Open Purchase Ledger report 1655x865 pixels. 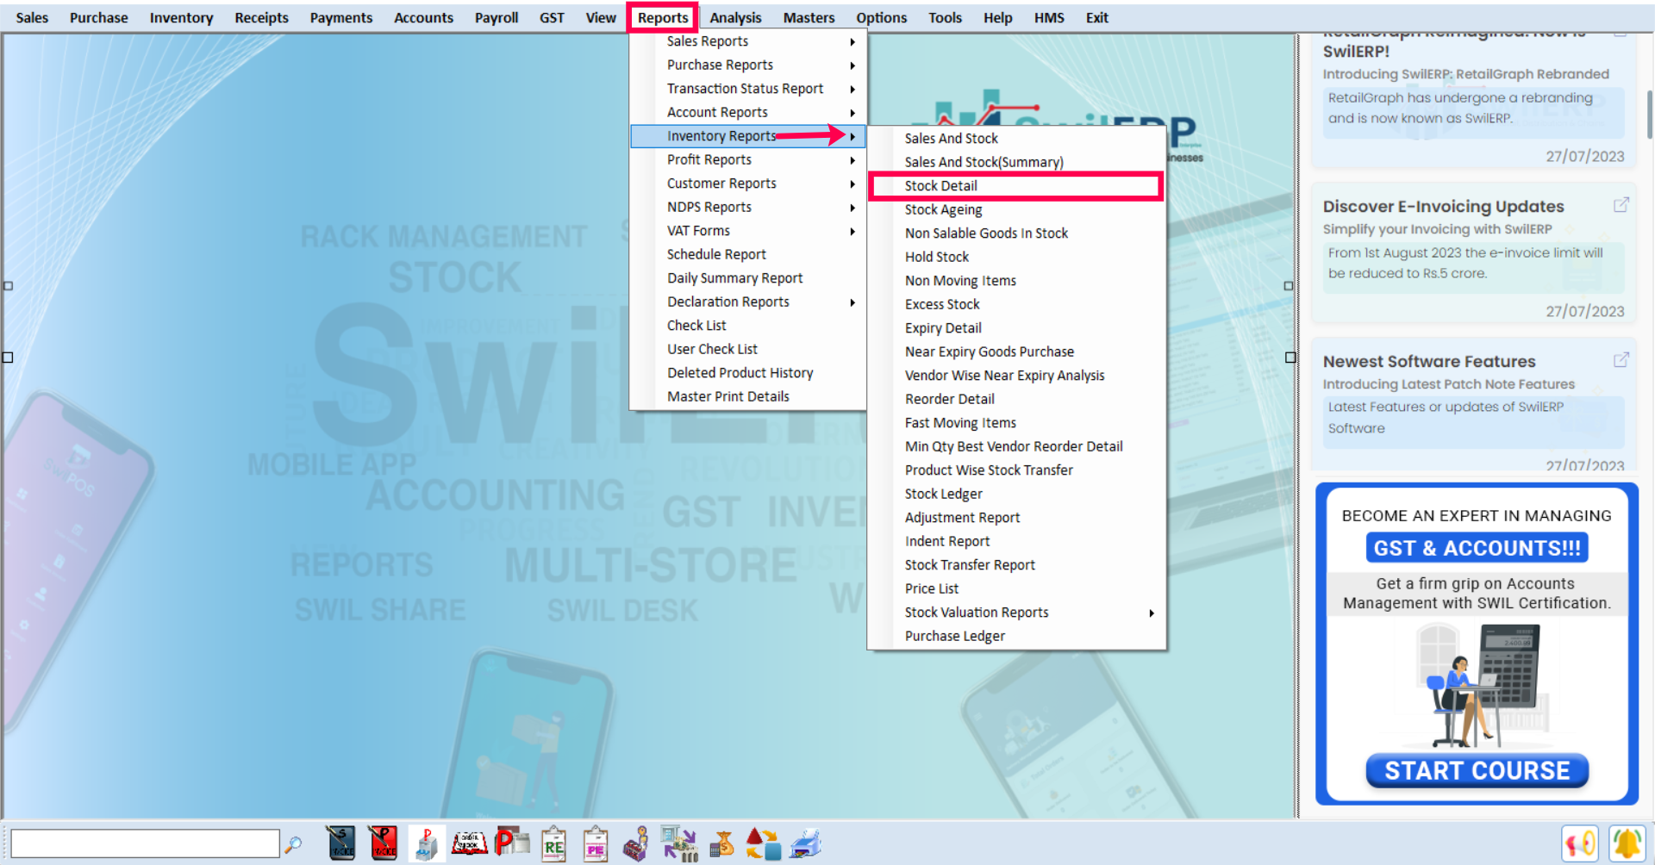tap(1016, 636)
